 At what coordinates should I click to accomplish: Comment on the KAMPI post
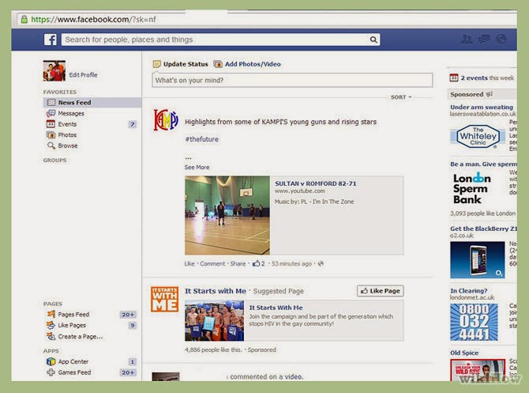pyautogui.click(x=212, y=263)
